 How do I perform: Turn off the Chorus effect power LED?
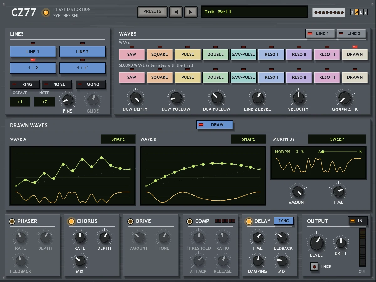(71, 221)
